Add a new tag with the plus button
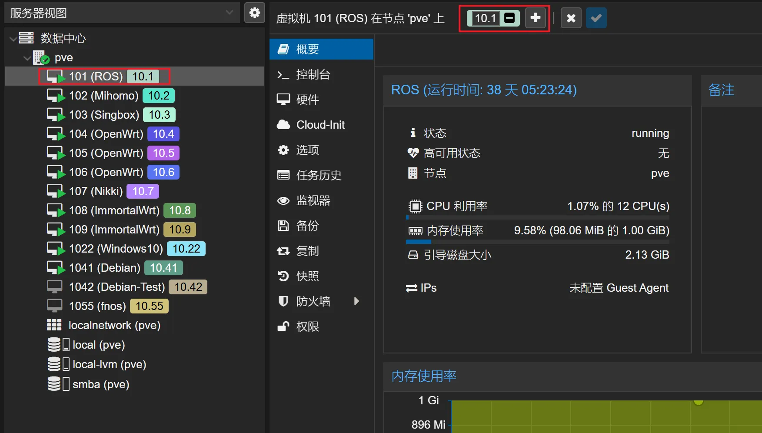 tap(535, 18)
